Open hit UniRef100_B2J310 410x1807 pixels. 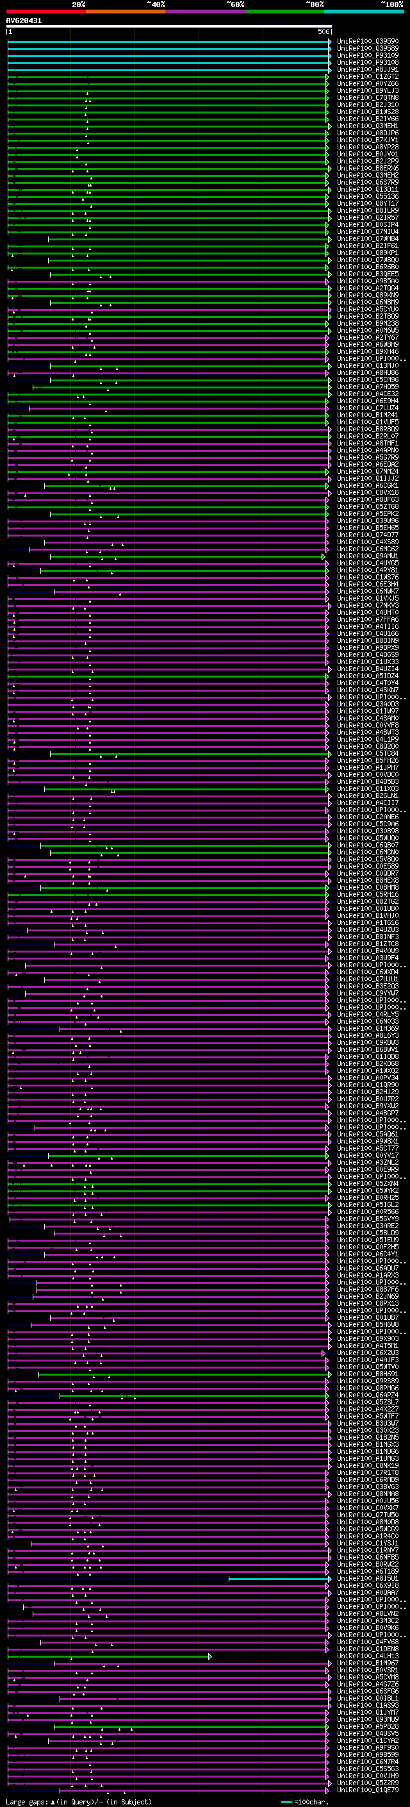coord(368,104)
